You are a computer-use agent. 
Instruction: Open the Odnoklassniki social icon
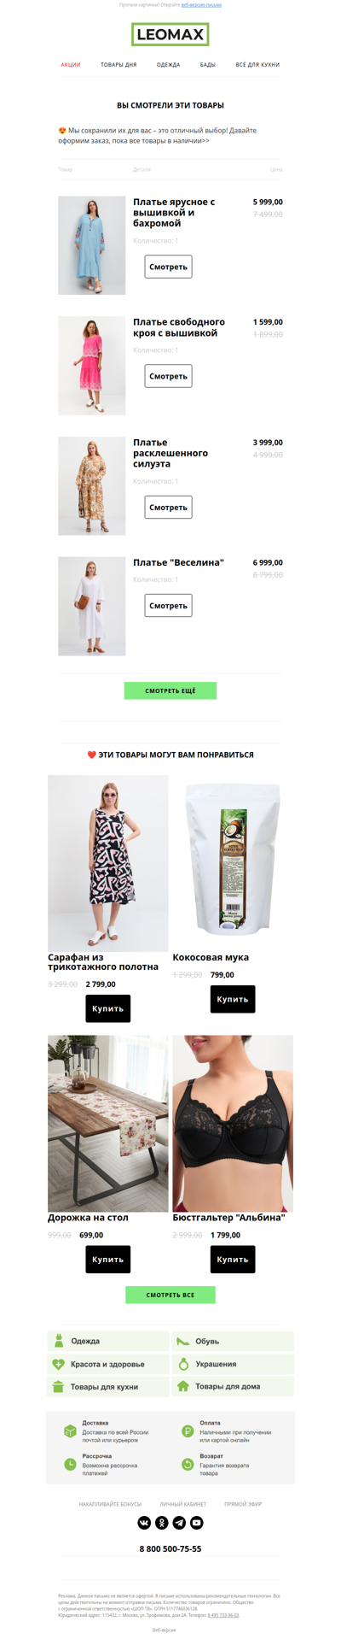(x=162, y=1523)
